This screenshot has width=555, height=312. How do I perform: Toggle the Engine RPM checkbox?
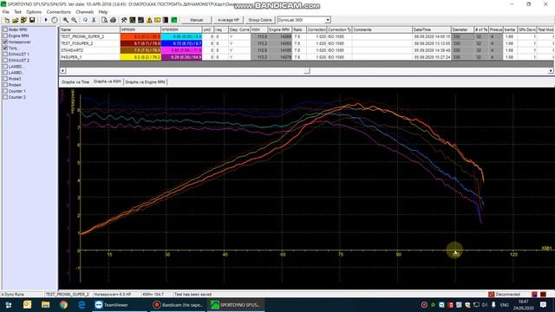click(x=5, y=36)
